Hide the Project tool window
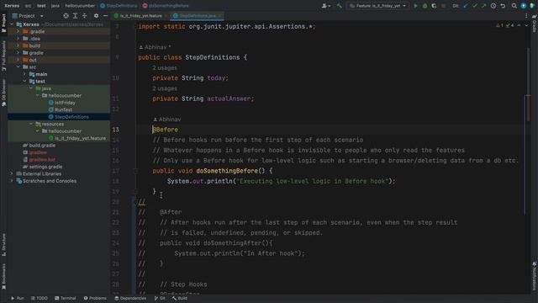 105,16
